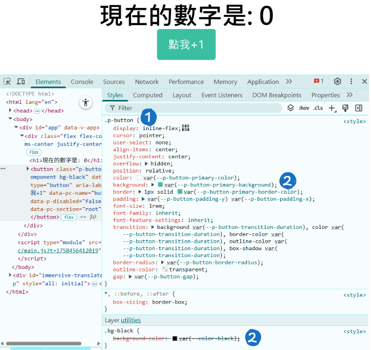Open the Performance tab
The height and width of the screenshot is (350, 371).
pyautogui.click(x=186, y=82)
